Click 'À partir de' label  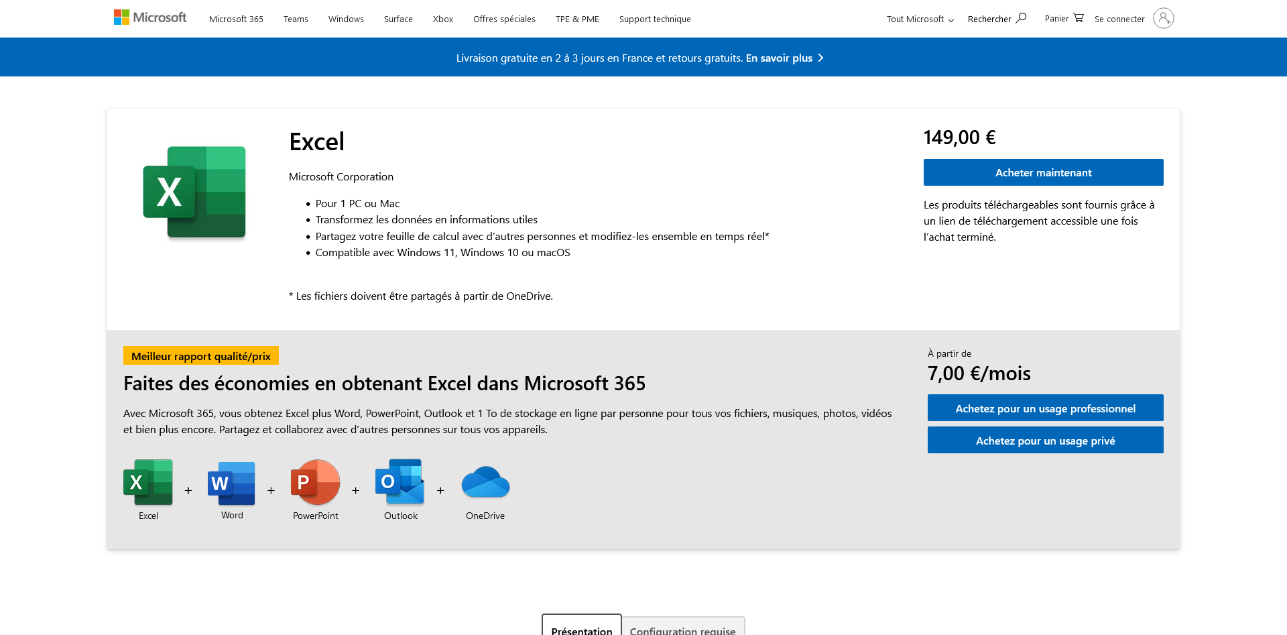tap(949, 353)
